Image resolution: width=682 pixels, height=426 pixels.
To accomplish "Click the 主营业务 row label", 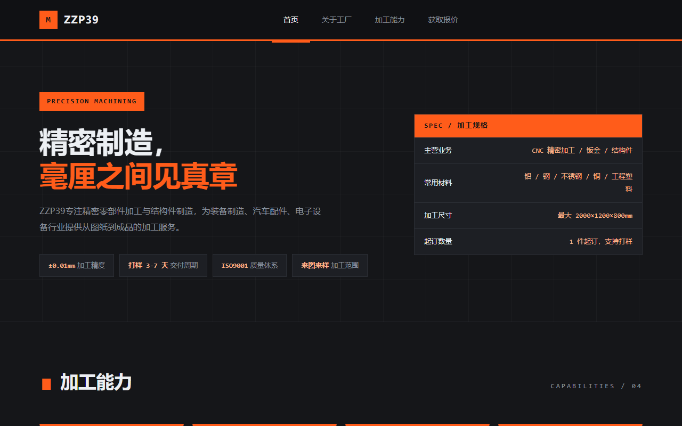I will (438, 151).
